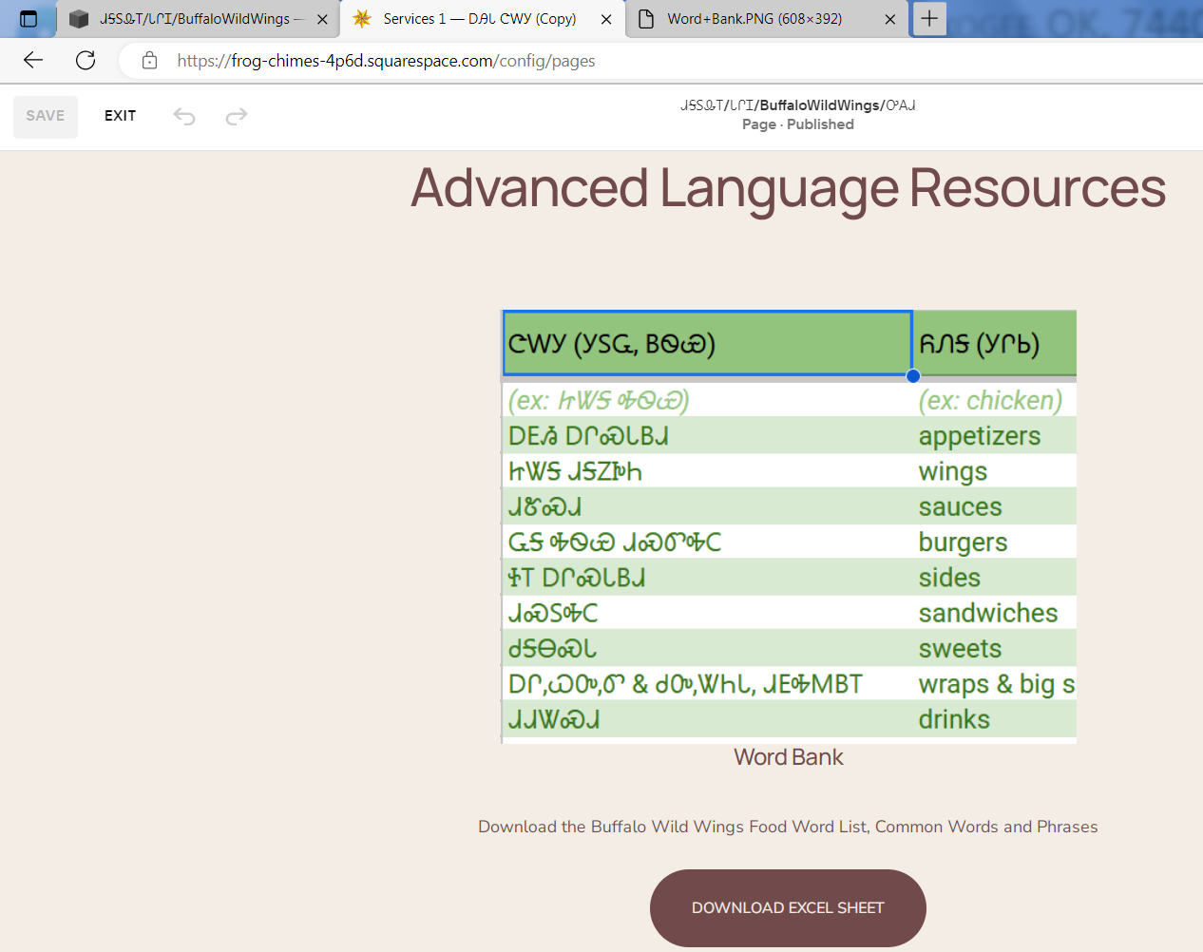The width and height of the screenshot is (1203, 952).
Task: Click the address bar URL
Action: pyautogui.click(x=386, y=61)
